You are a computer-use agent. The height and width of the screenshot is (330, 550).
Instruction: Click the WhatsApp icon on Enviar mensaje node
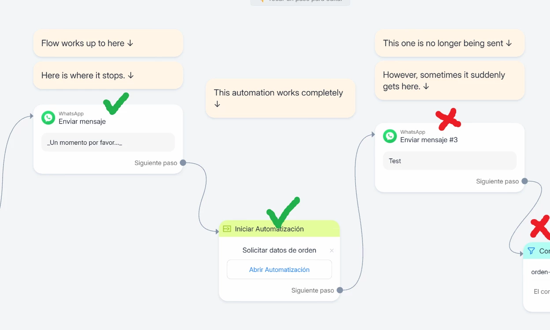coord(48,118)
